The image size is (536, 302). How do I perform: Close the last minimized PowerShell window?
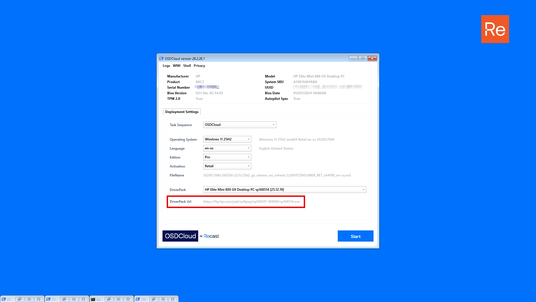[173, 299]
